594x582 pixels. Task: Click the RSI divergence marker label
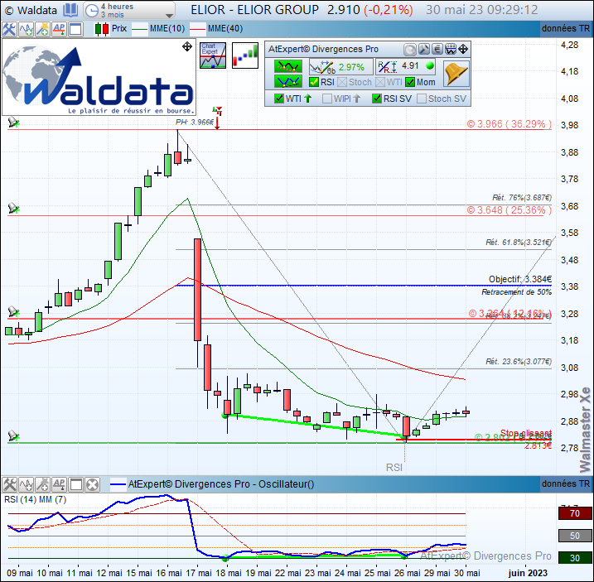click(x=394, y=468)
